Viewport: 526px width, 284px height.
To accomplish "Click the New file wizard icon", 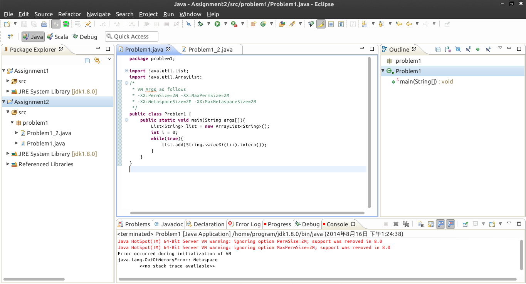I will point(7,24).
